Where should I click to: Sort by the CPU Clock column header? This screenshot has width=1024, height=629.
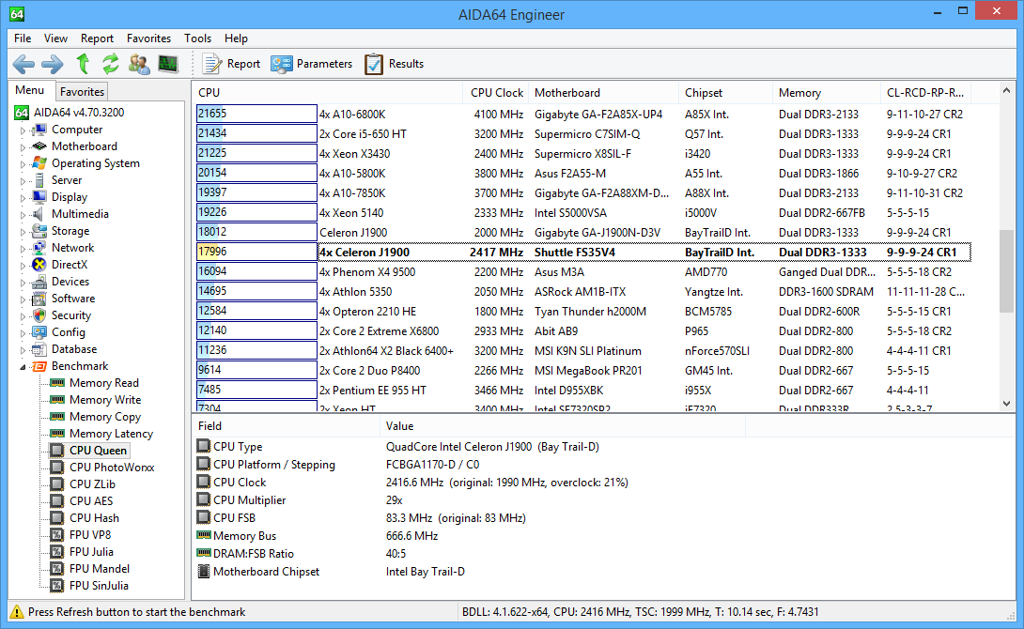click(x=496, y=93)
